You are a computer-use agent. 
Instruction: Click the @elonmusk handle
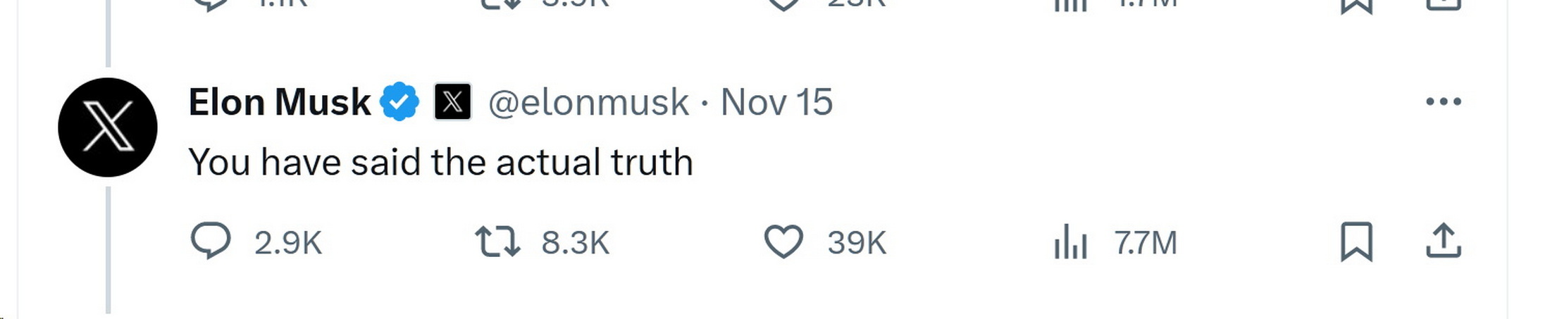[588, 102]
